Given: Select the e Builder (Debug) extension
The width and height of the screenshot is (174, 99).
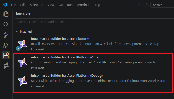Looking at the screenshot, I should pos(93,81).
